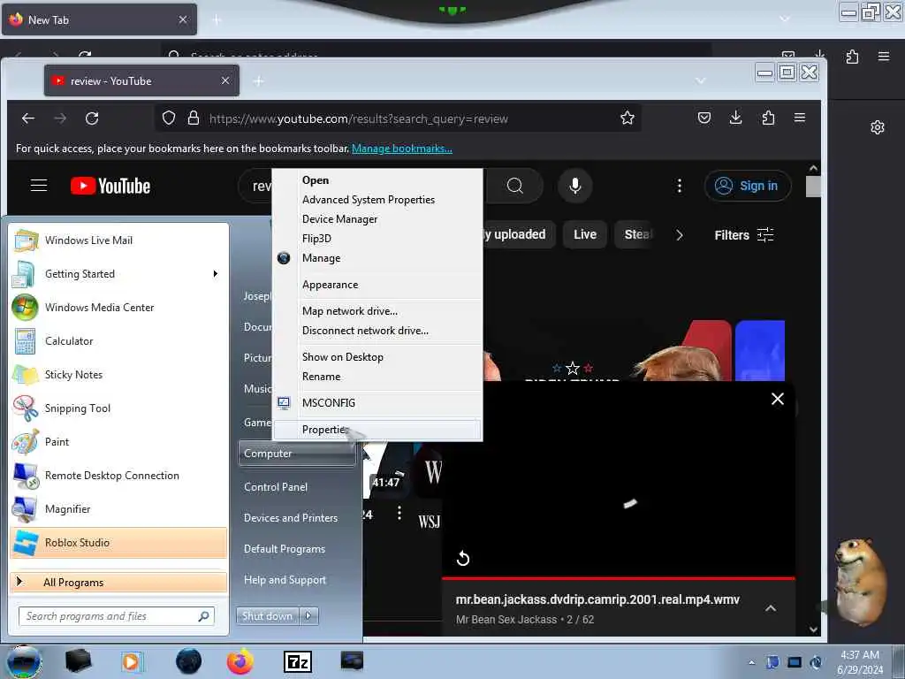
Task: Select the Recently uploaded filter chip
Action: 519,234
